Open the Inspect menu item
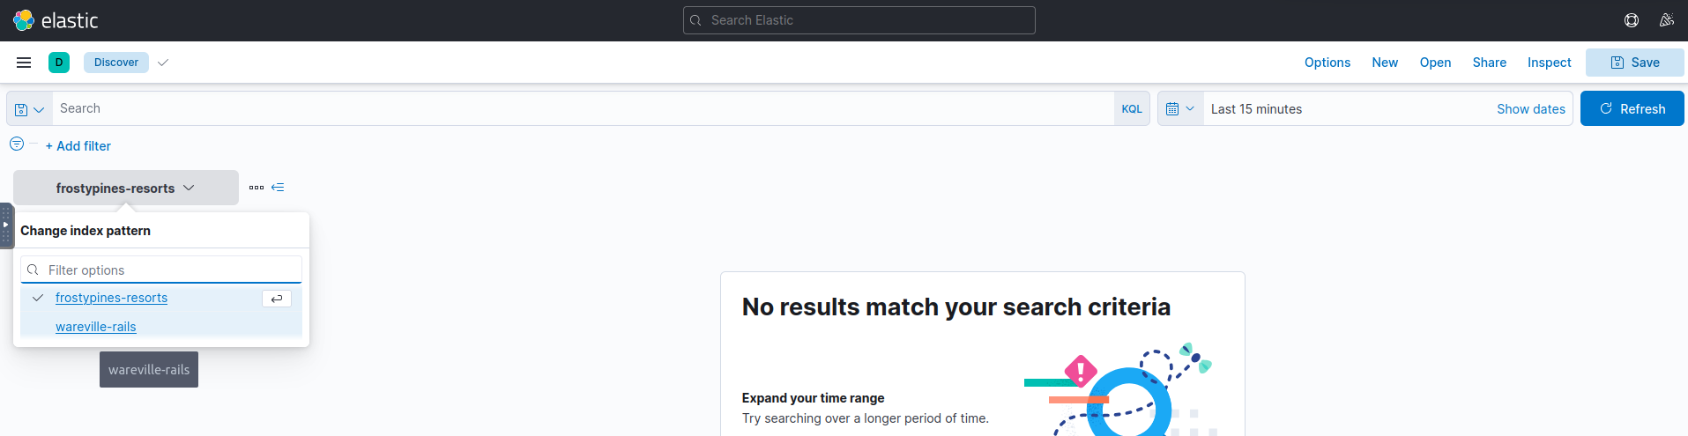This screenshot has height=436, width=1688. tap(1549, 63)
